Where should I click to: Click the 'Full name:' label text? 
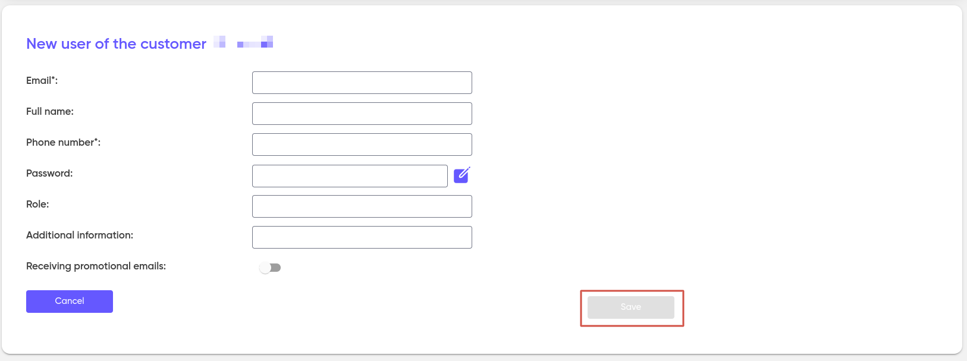(50, 112)
